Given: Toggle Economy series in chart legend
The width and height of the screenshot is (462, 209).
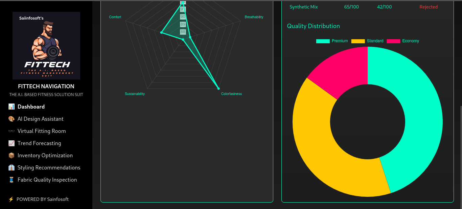Looking at the screenshot, I should [x=403, y=41].
